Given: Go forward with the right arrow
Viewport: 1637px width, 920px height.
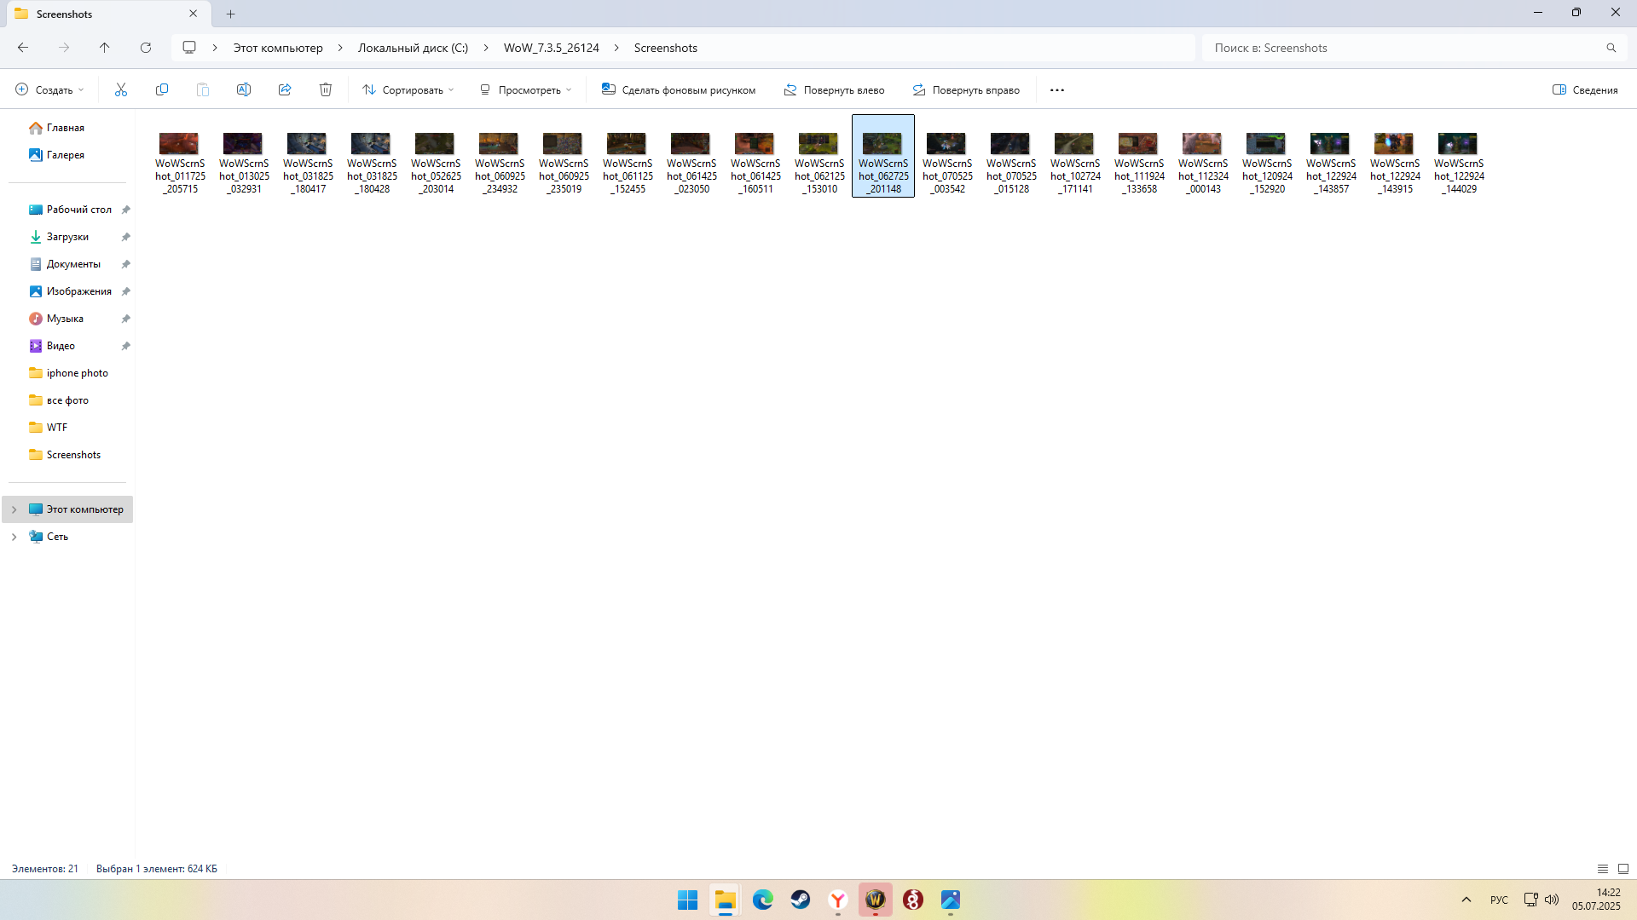Looking at the screenshot, I should (64, 48).
